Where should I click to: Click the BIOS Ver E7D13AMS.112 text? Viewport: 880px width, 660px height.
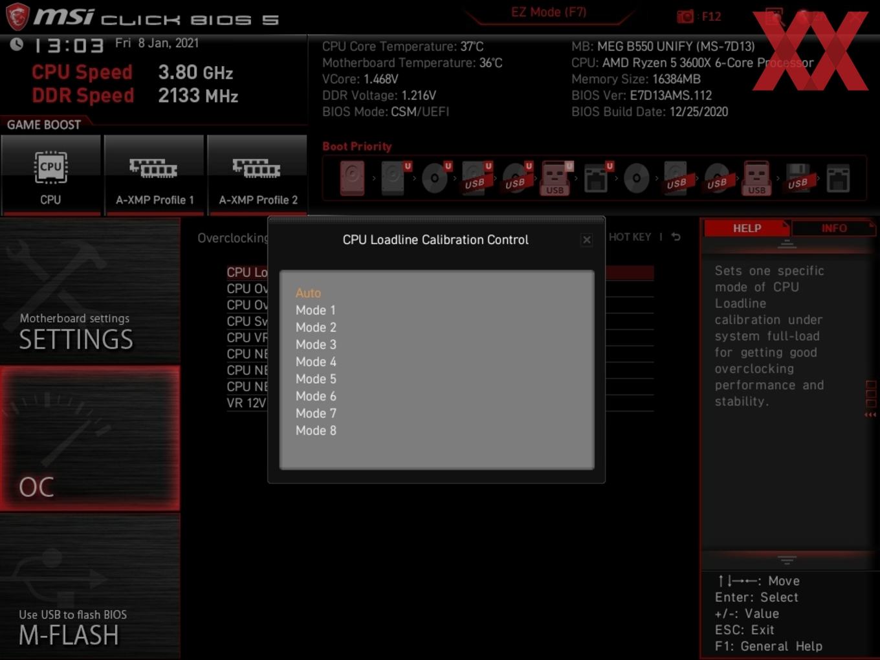(641, 95)
